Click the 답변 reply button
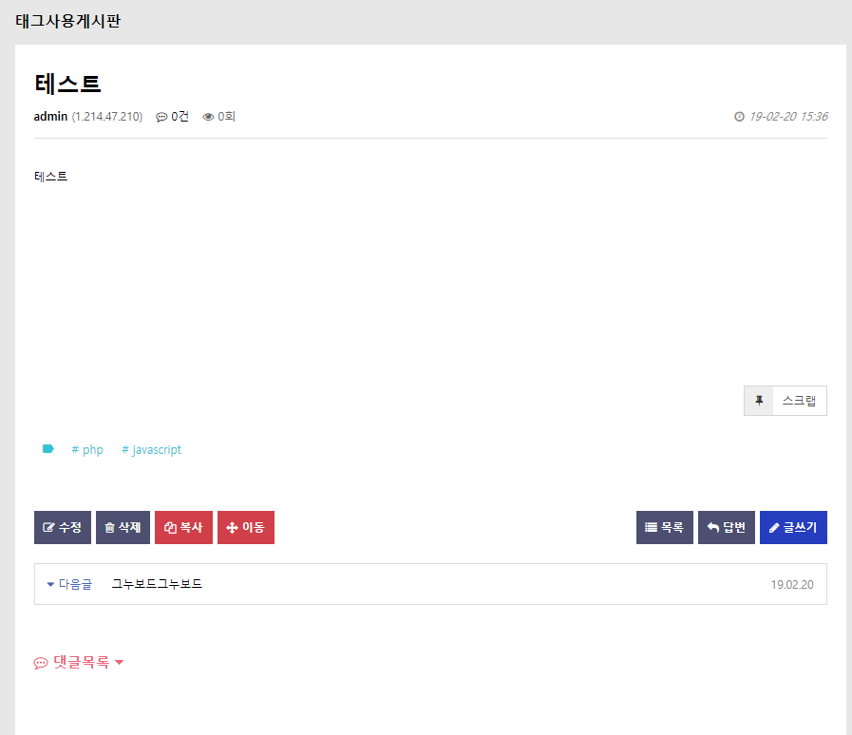The height and width of the screenshot is (735, 852). 726,527
